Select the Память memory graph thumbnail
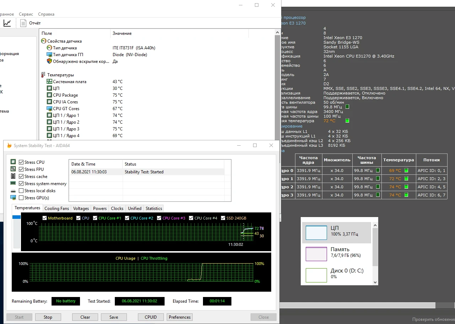 click(316, 254)
